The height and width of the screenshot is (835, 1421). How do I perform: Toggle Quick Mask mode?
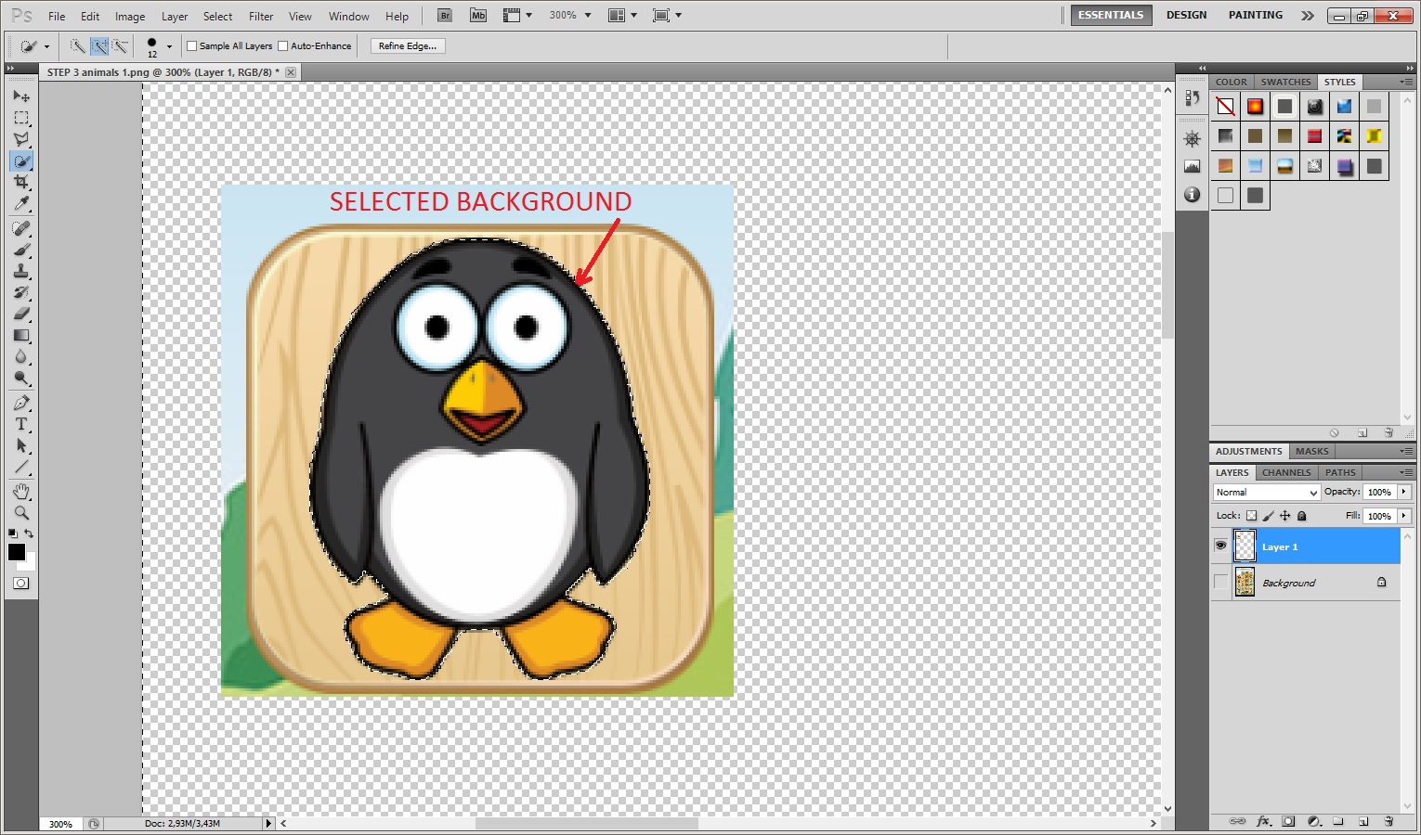20,584
